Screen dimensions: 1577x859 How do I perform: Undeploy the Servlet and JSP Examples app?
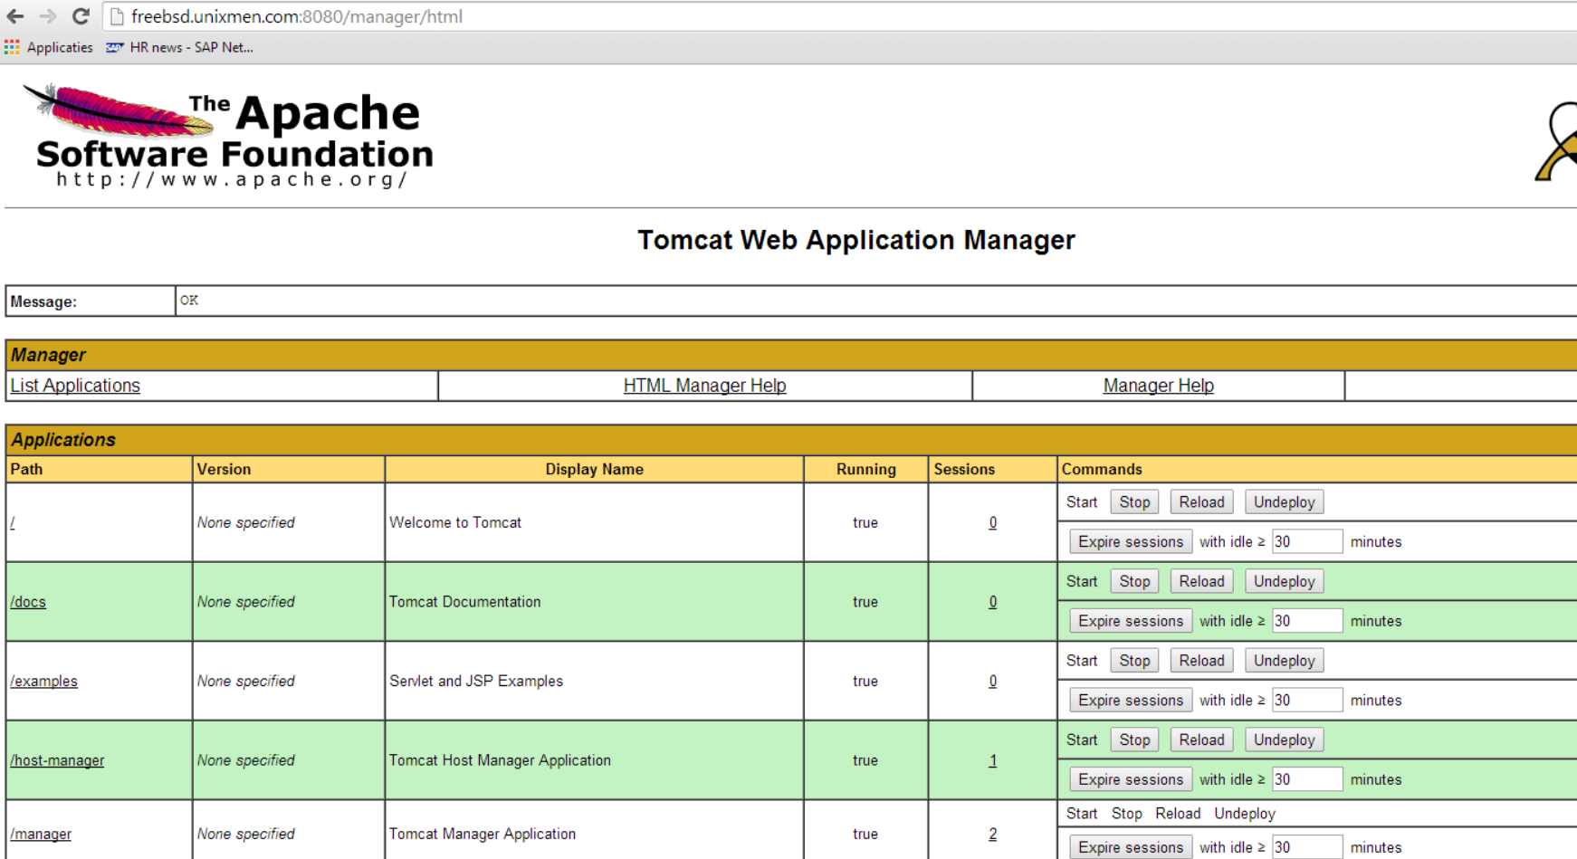(x=1284, y=661)
